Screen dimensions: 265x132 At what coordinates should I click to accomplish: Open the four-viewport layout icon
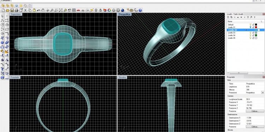(x=74, y=11)
